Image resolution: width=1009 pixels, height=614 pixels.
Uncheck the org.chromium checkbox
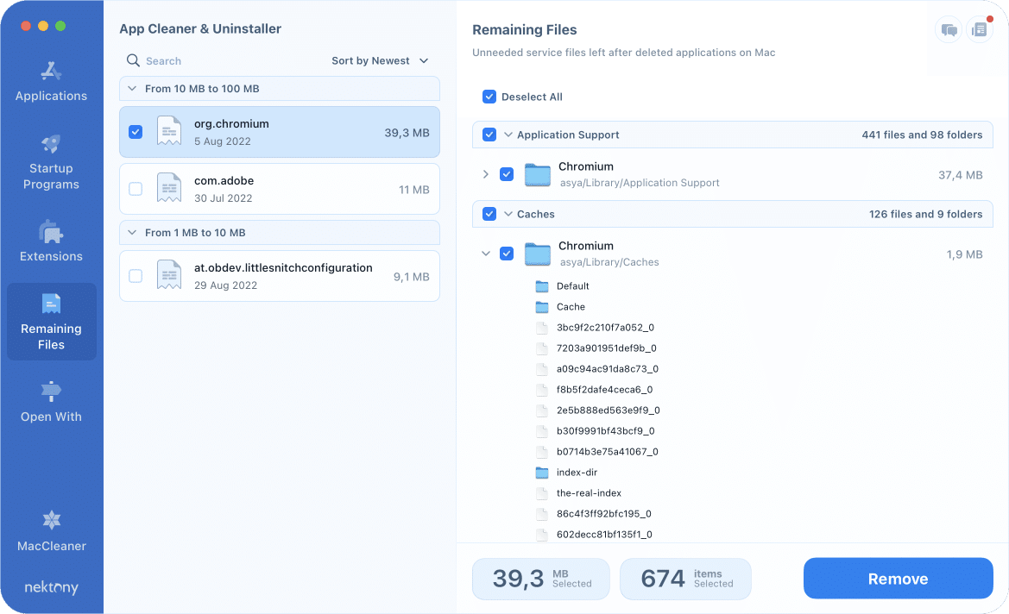coord(136,132)
